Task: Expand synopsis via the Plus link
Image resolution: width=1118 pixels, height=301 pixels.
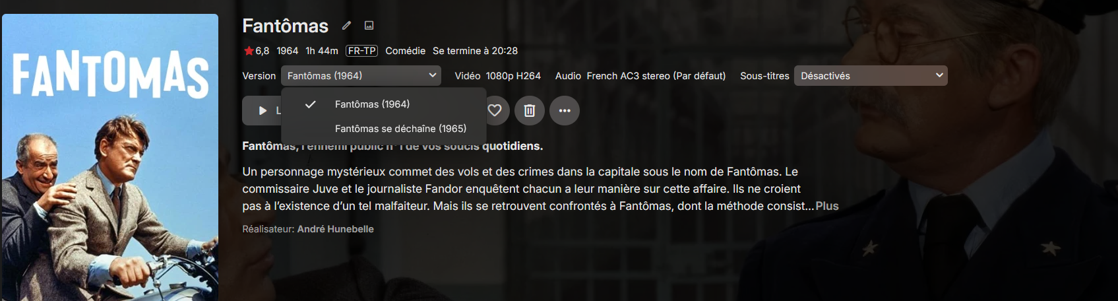Action: point(827,206)
